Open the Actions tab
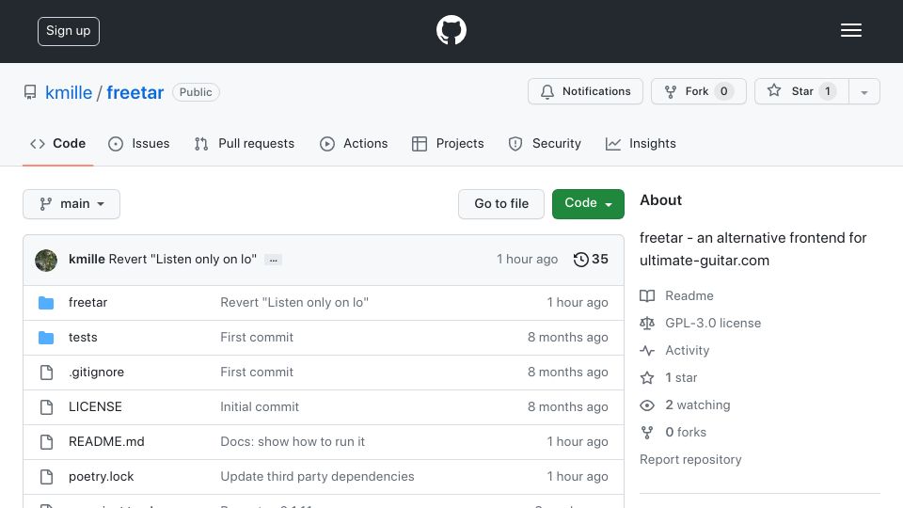Image resolution: width=903 pixels, height=508 pixels. (354, 143)
